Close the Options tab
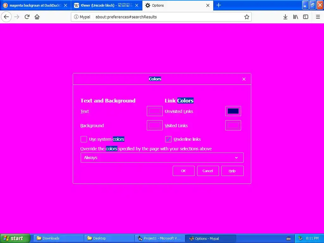Viewport: 324px width, 243px height. [208, 5]
